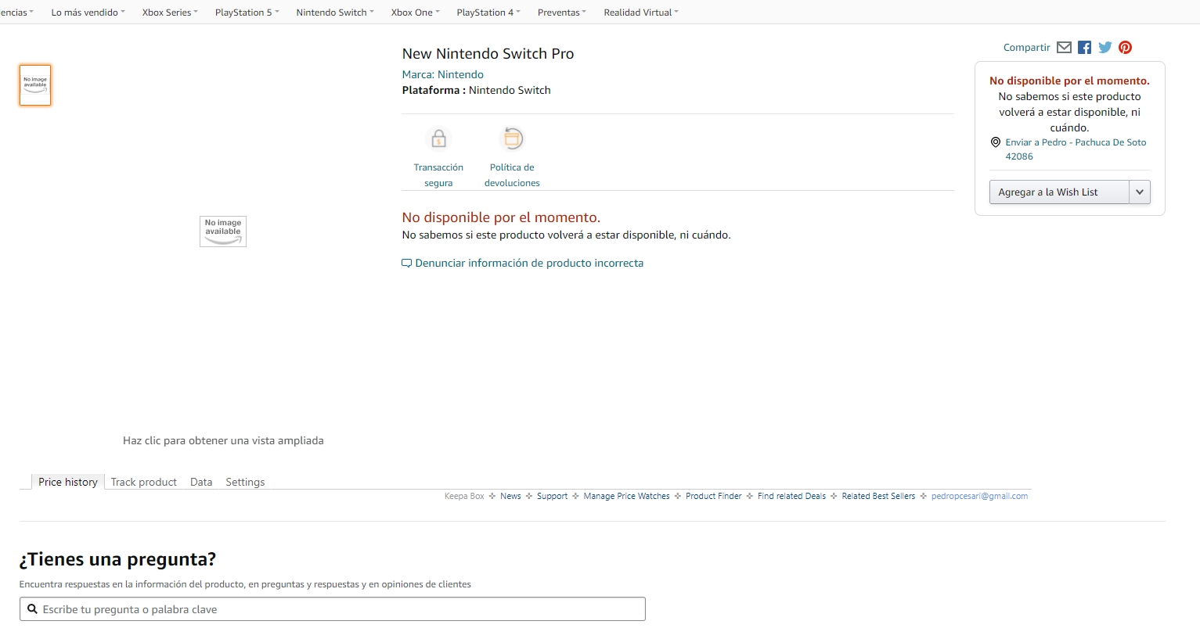Click the report incorrect info speech icon

click(x=406, y=264)
